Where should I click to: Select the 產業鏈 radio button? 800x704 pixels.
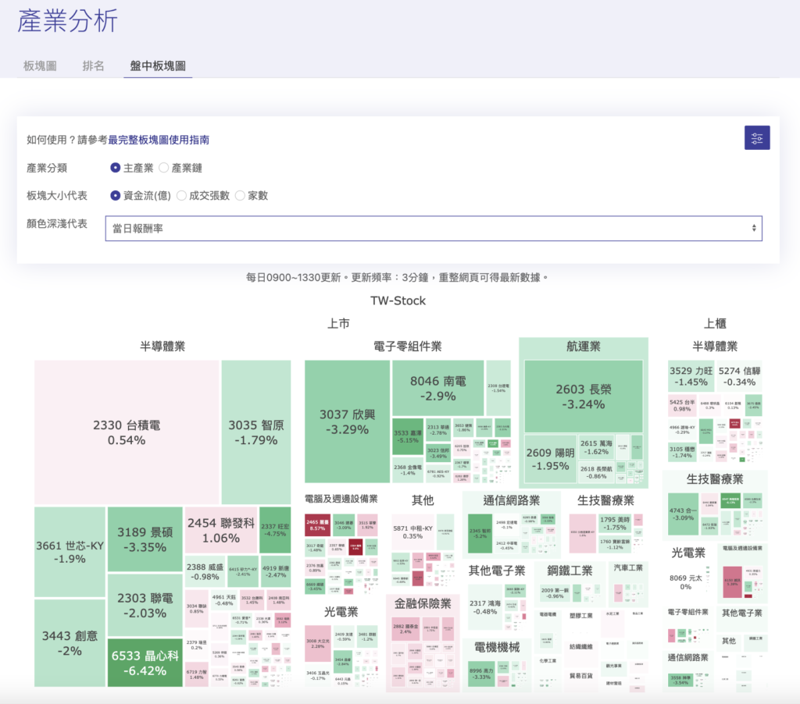[164, 168]
